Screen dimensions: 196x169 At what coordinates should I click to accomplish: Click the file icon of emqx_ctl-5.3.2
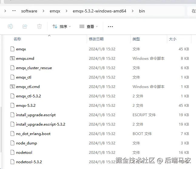pyautogui.click(x=12, y=96)
